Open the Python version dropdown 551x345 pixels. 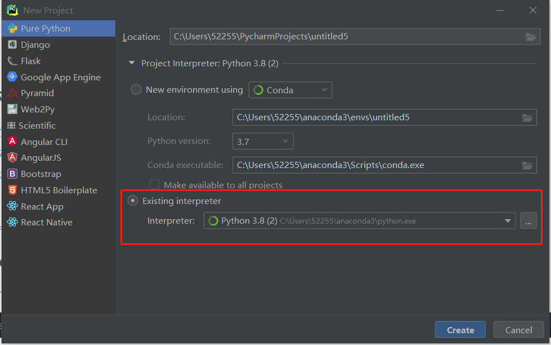coord(285,141)
